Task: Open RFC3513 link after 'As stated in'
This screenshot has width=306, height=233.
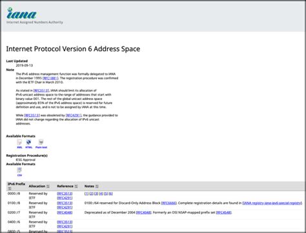Action: [x=41, y=90]
